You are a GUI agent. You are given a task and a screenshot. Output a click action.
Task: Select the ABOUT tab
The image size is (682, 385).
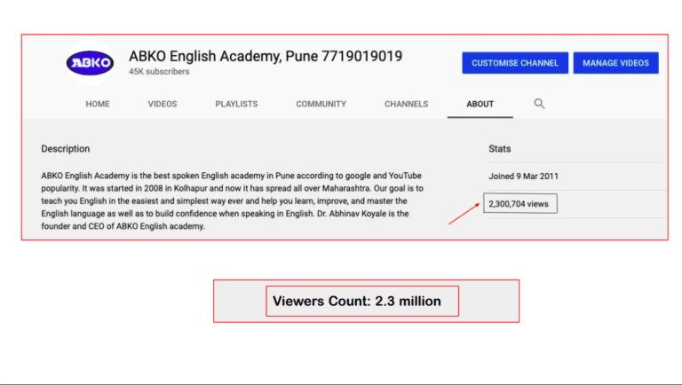click(480, 105)
